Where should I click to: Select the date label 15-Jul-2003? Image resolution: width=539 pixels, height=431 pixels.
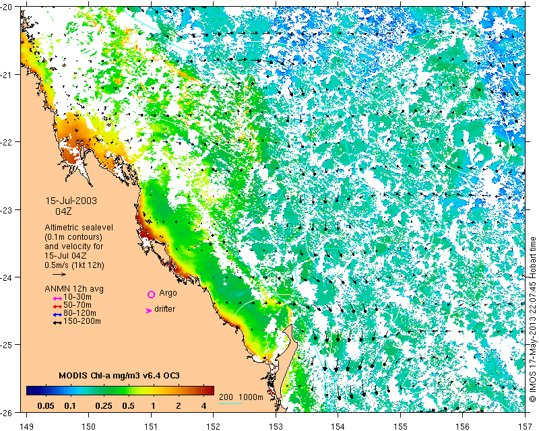(71, 201)
